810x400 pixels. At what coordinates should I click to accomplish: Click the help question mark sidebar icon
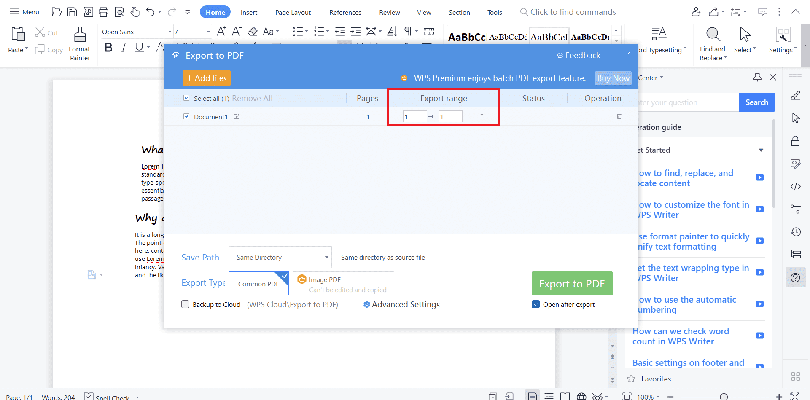click(796, 277)
